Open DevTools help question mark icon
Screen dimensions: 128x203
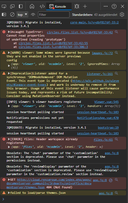114,6
